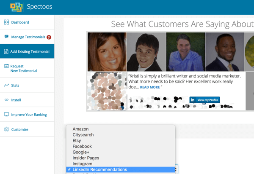Select the man in blue plaid shirt photo
Image resolution: width=254 pixels, height=174 pixels.
coord(186,52)
